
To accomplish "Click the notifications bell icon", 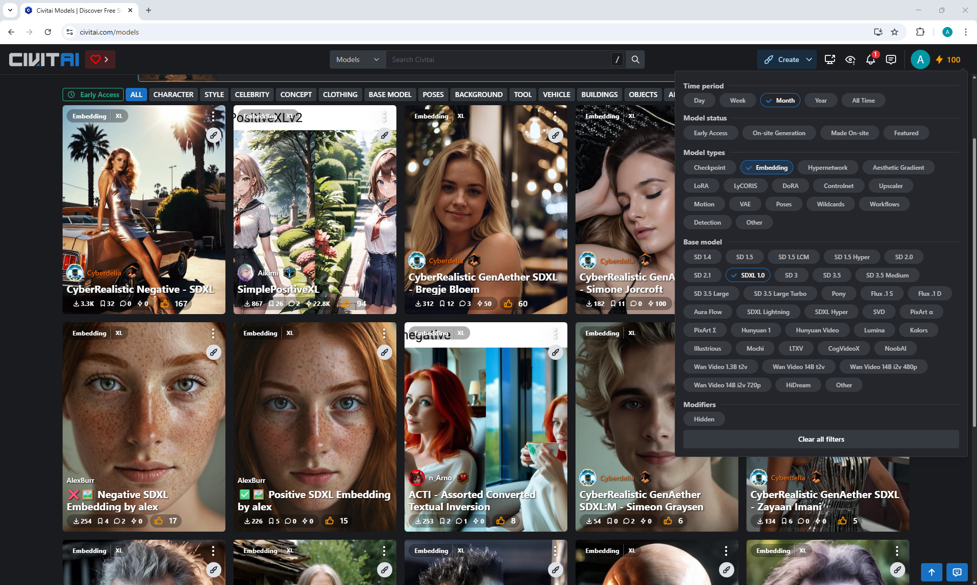I will (x=870, y=60).
